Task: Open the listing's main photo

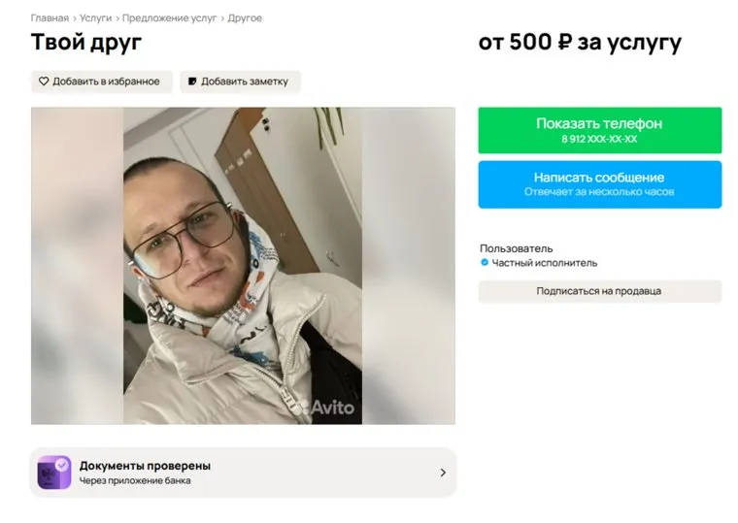Action: (243, 266)
